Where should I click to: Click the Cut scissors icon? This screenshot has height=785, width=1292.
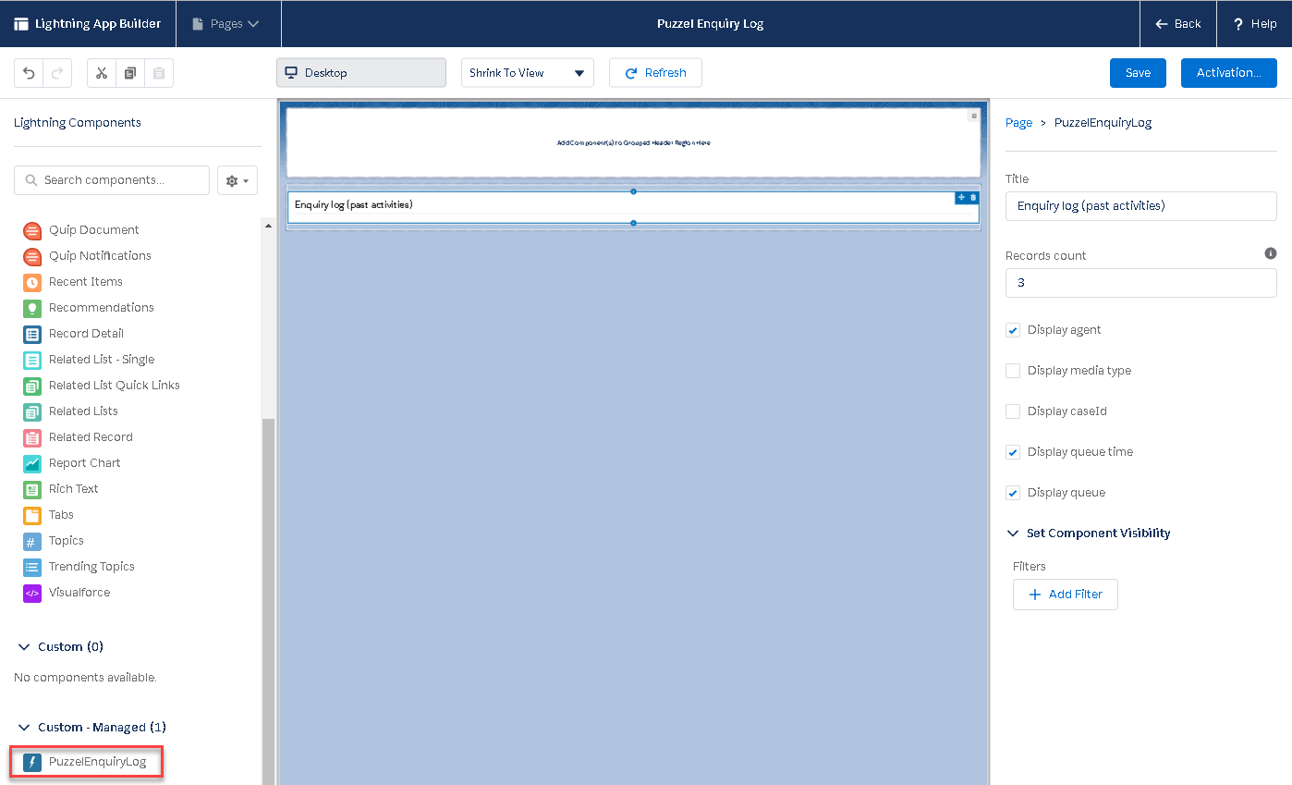(102, 73)
